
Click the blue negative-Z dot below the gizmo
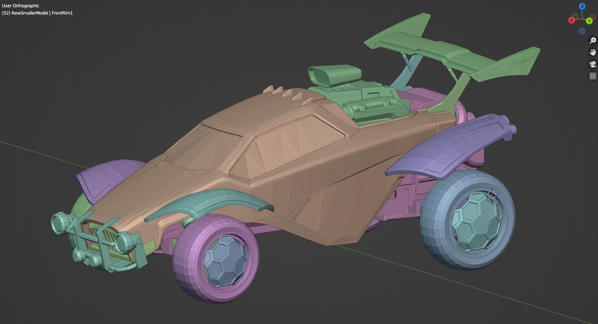[x=582, y=31]
